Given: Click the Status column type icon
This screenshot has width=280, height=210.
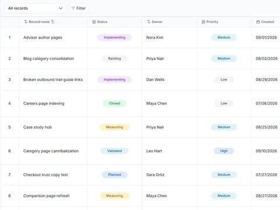Looking at the screenshot, I should (x=94, y=22).
